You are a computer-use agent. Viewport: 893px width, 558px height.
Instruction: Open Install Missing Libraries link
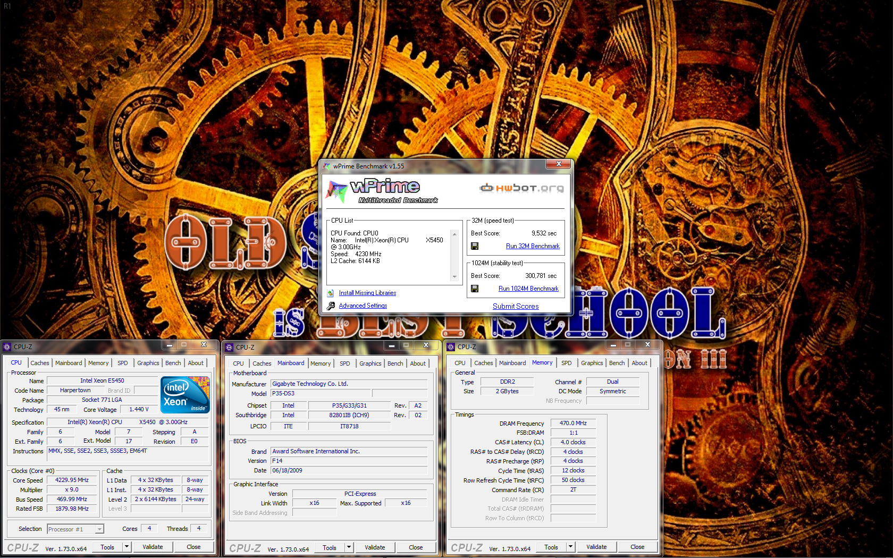pyautogui.click(x=367, y=293)
